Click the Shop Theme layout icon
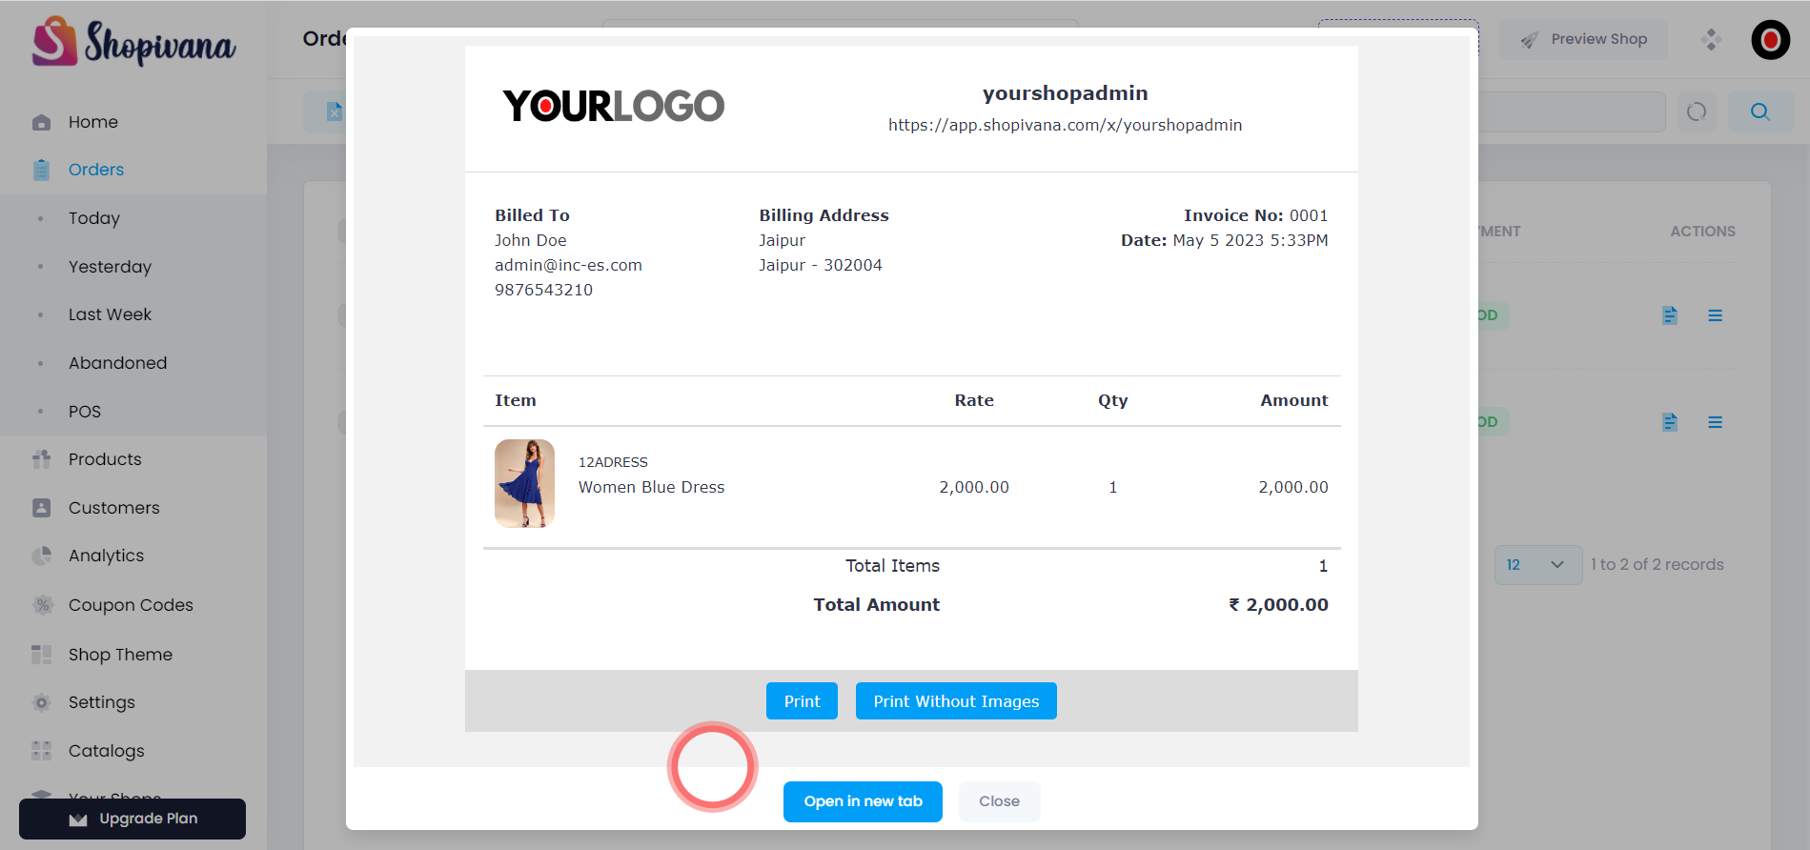The image size is (1810, 850). click(41, 655)
